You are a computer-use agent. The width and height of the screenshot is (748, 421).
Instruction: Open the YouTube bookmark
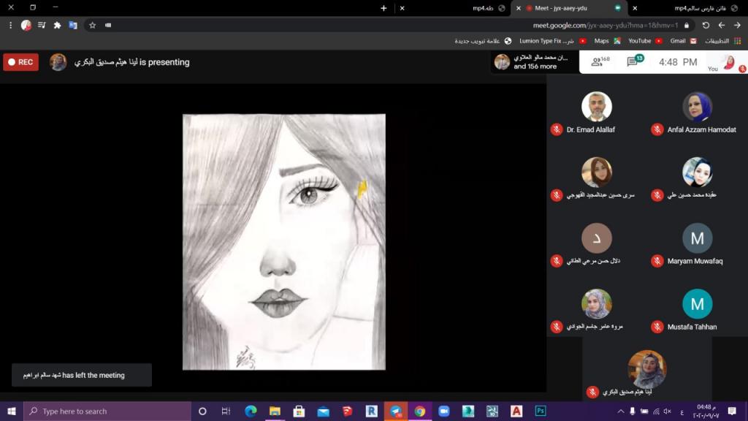pyautogui.click(x=643, y=41)
